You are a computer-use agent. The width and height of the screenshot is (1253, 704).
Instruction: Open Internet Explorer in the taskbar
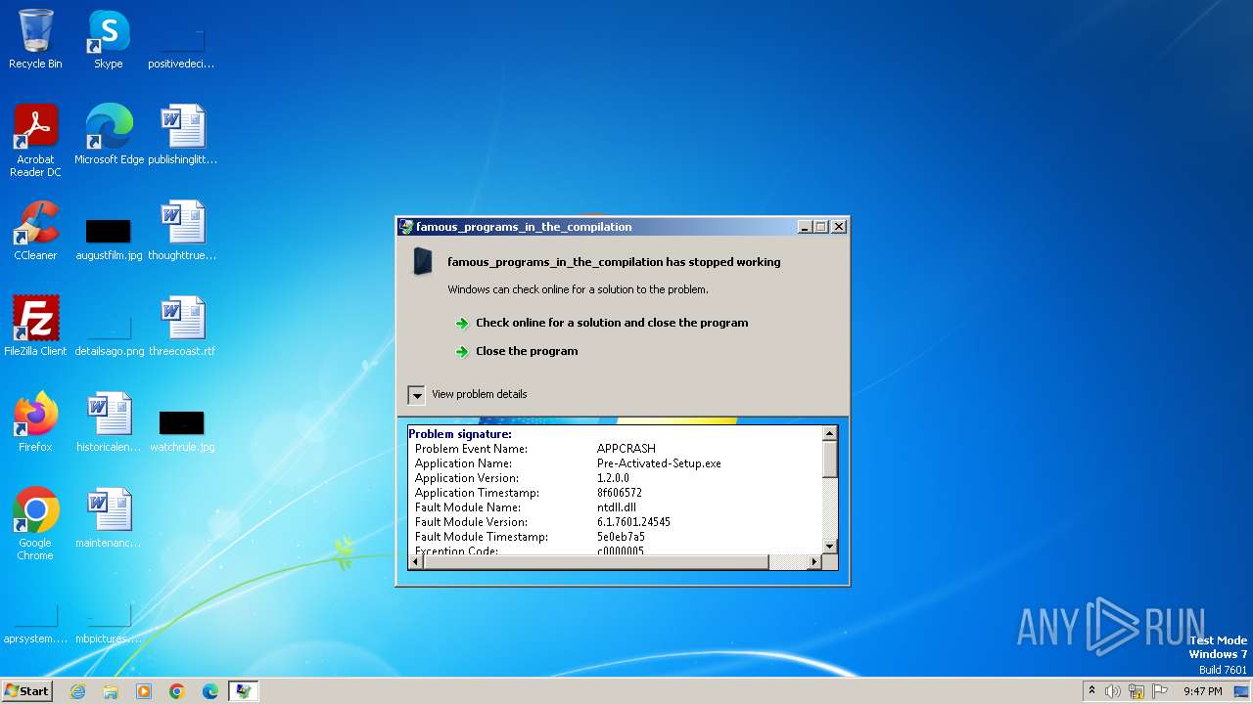tap(77, 691)
